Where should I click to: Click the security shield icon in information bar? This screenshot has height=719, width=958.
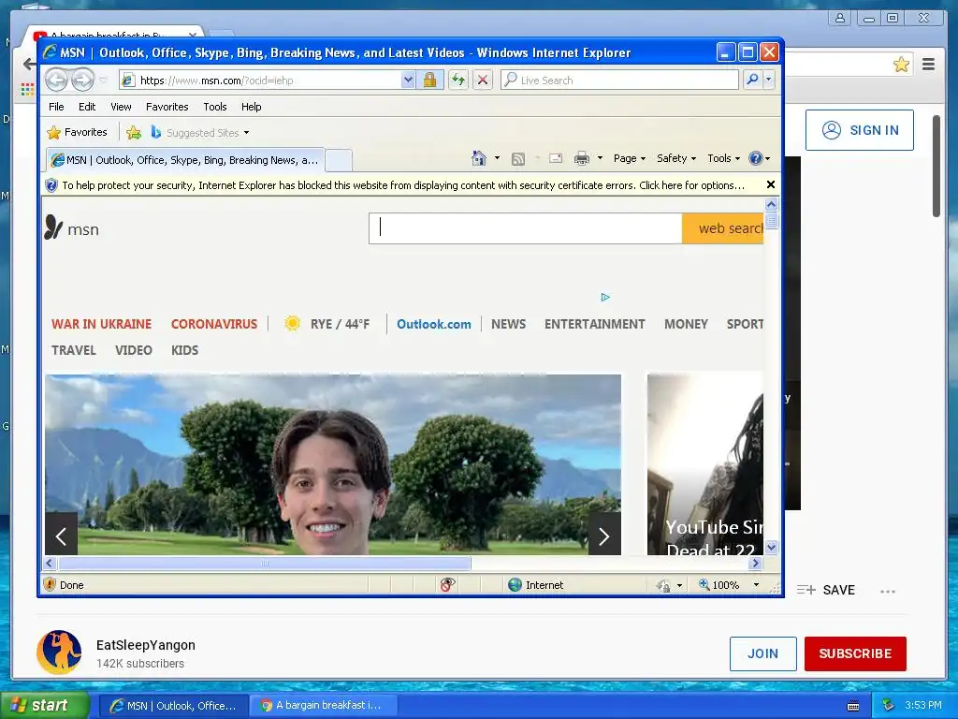pyautogui.click(x=51, y=185)
